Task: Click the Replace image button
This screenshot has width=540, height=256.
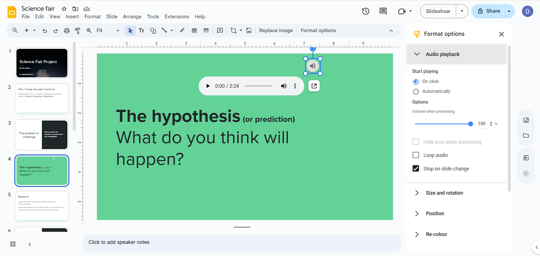Action: pyautogui.click(x=276, y=30)
